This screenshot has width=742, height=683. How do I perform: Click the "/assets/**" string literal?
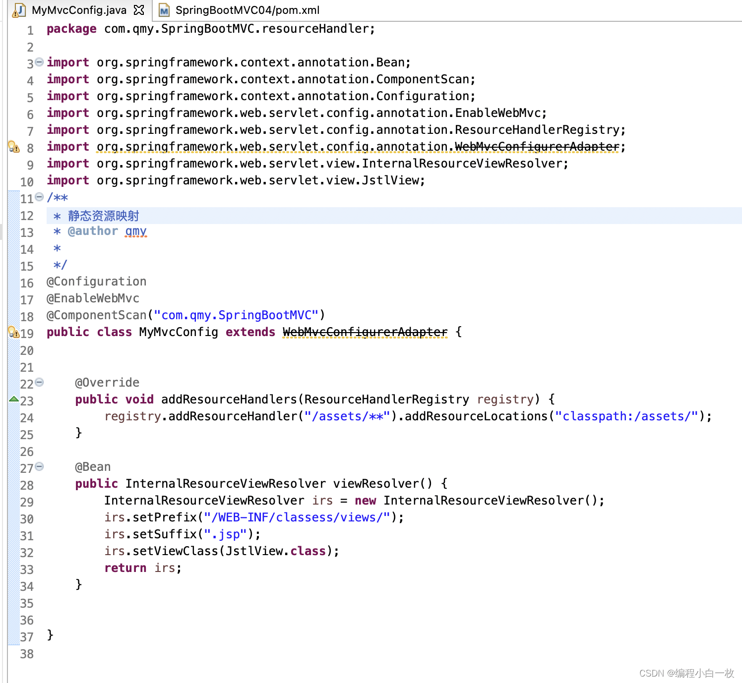point(347,416)
